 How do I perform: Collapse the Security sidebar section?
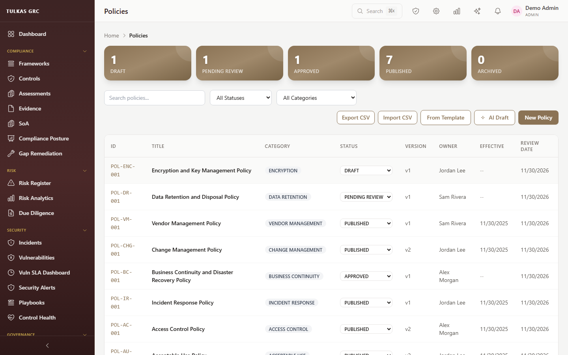click(x=85, y=230)
